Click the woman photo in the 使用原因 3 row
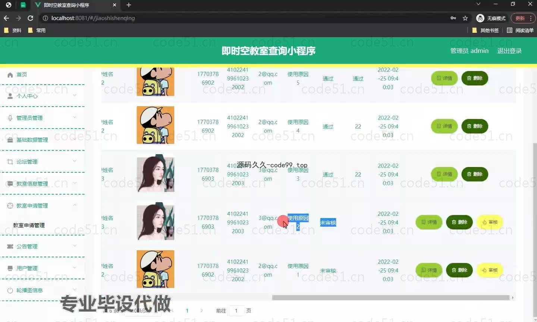Viewport: 537px width, 322px height. [156, 173]
